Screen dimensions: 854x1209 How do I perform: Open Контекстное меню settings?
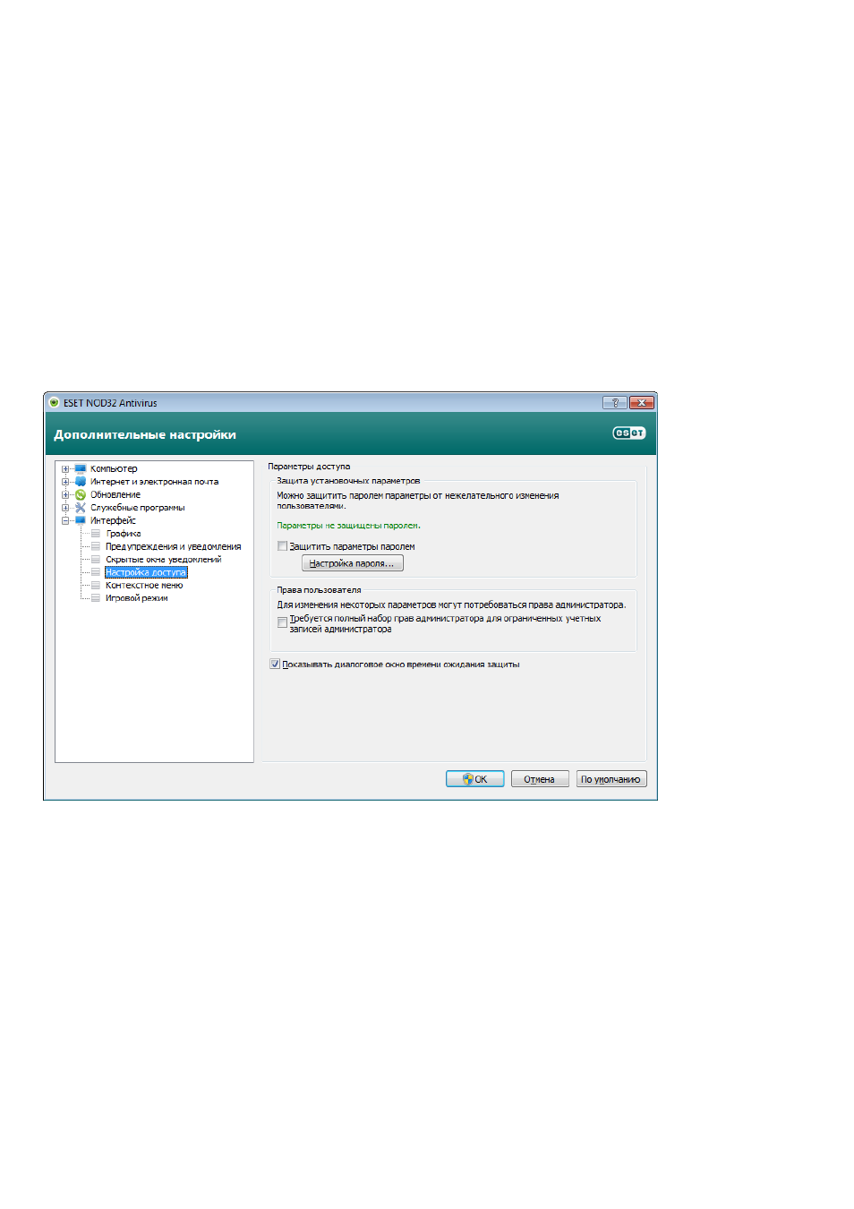[x=144, y=586]
